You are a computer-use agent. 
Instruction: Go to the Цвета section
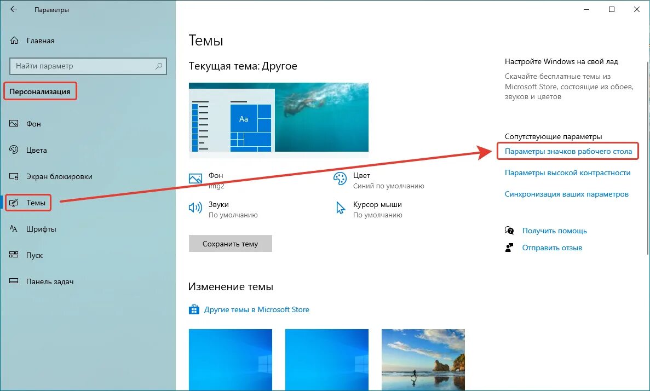click(x=37, y=150)
